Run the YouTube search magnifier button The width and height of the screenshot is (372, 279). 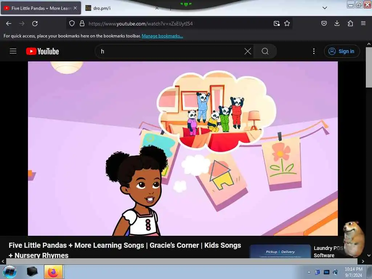[x=265, y=51]
